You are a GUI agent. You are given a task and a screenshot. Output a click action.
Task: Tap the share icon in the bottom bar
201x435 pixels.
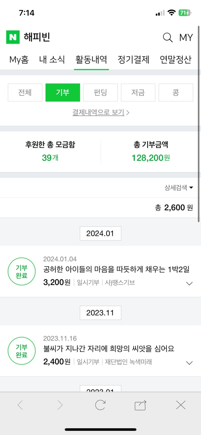coord(140,405)
